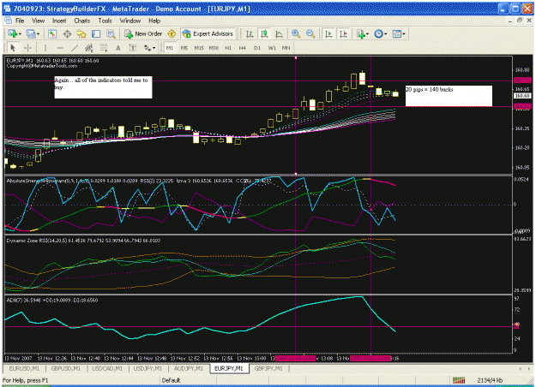This screenshot has width=536, height=387.
Task: Switch to M5 timeframe
Action: pyautogui.click(x=184, y=48)
